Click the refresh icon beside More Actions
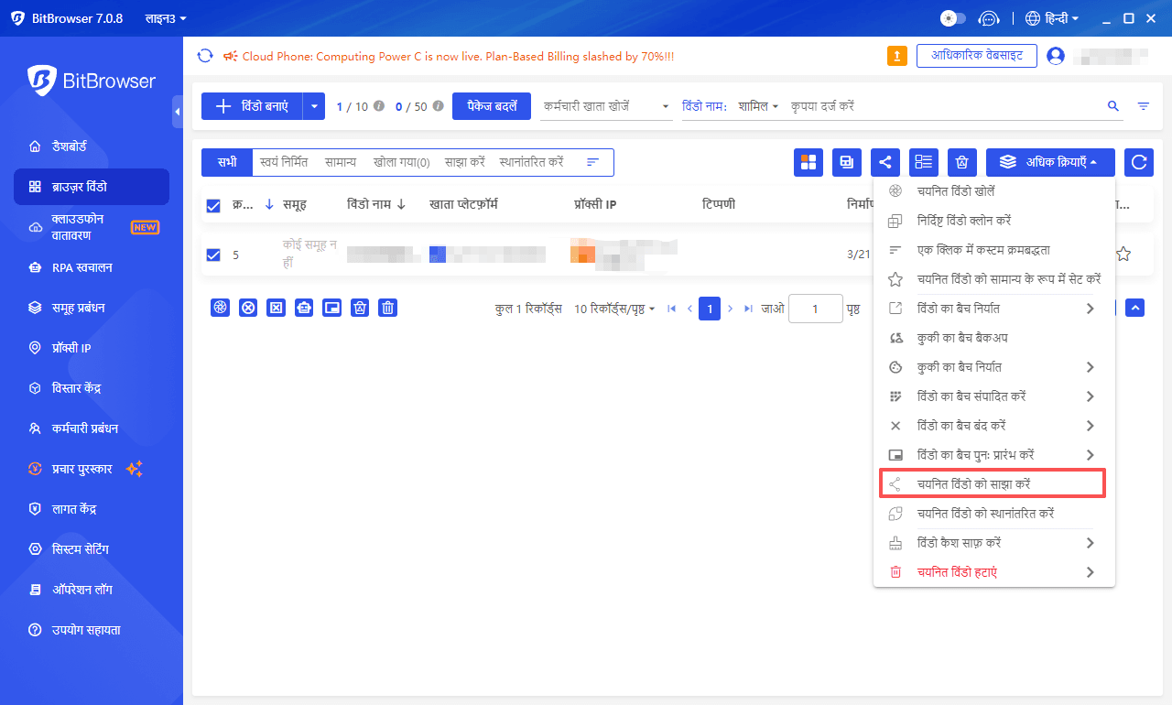Viewport: 1172px width, 705px height. click(x=1139, y=162)
